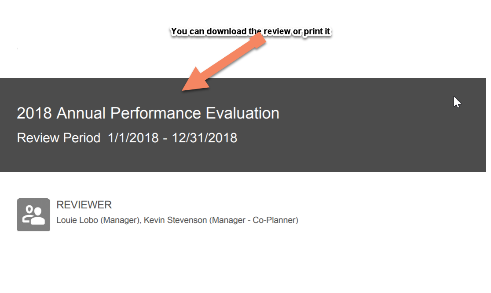Select the 2018 Annual Performance Evaluation title
The image size is (491, 293).
[x=148, y=113]
